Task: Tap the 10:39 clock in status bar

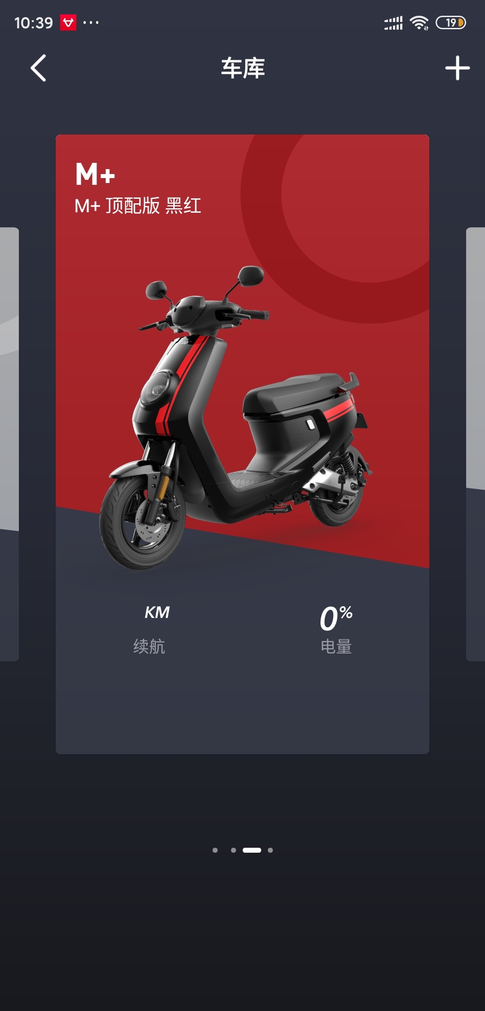Action: (x=34, y=22)
